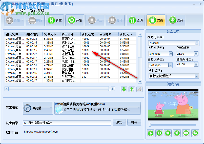
Task: Expand the 音频采样率 44100 dropdown
Action: pyautogui.click(x=196, y=64)
